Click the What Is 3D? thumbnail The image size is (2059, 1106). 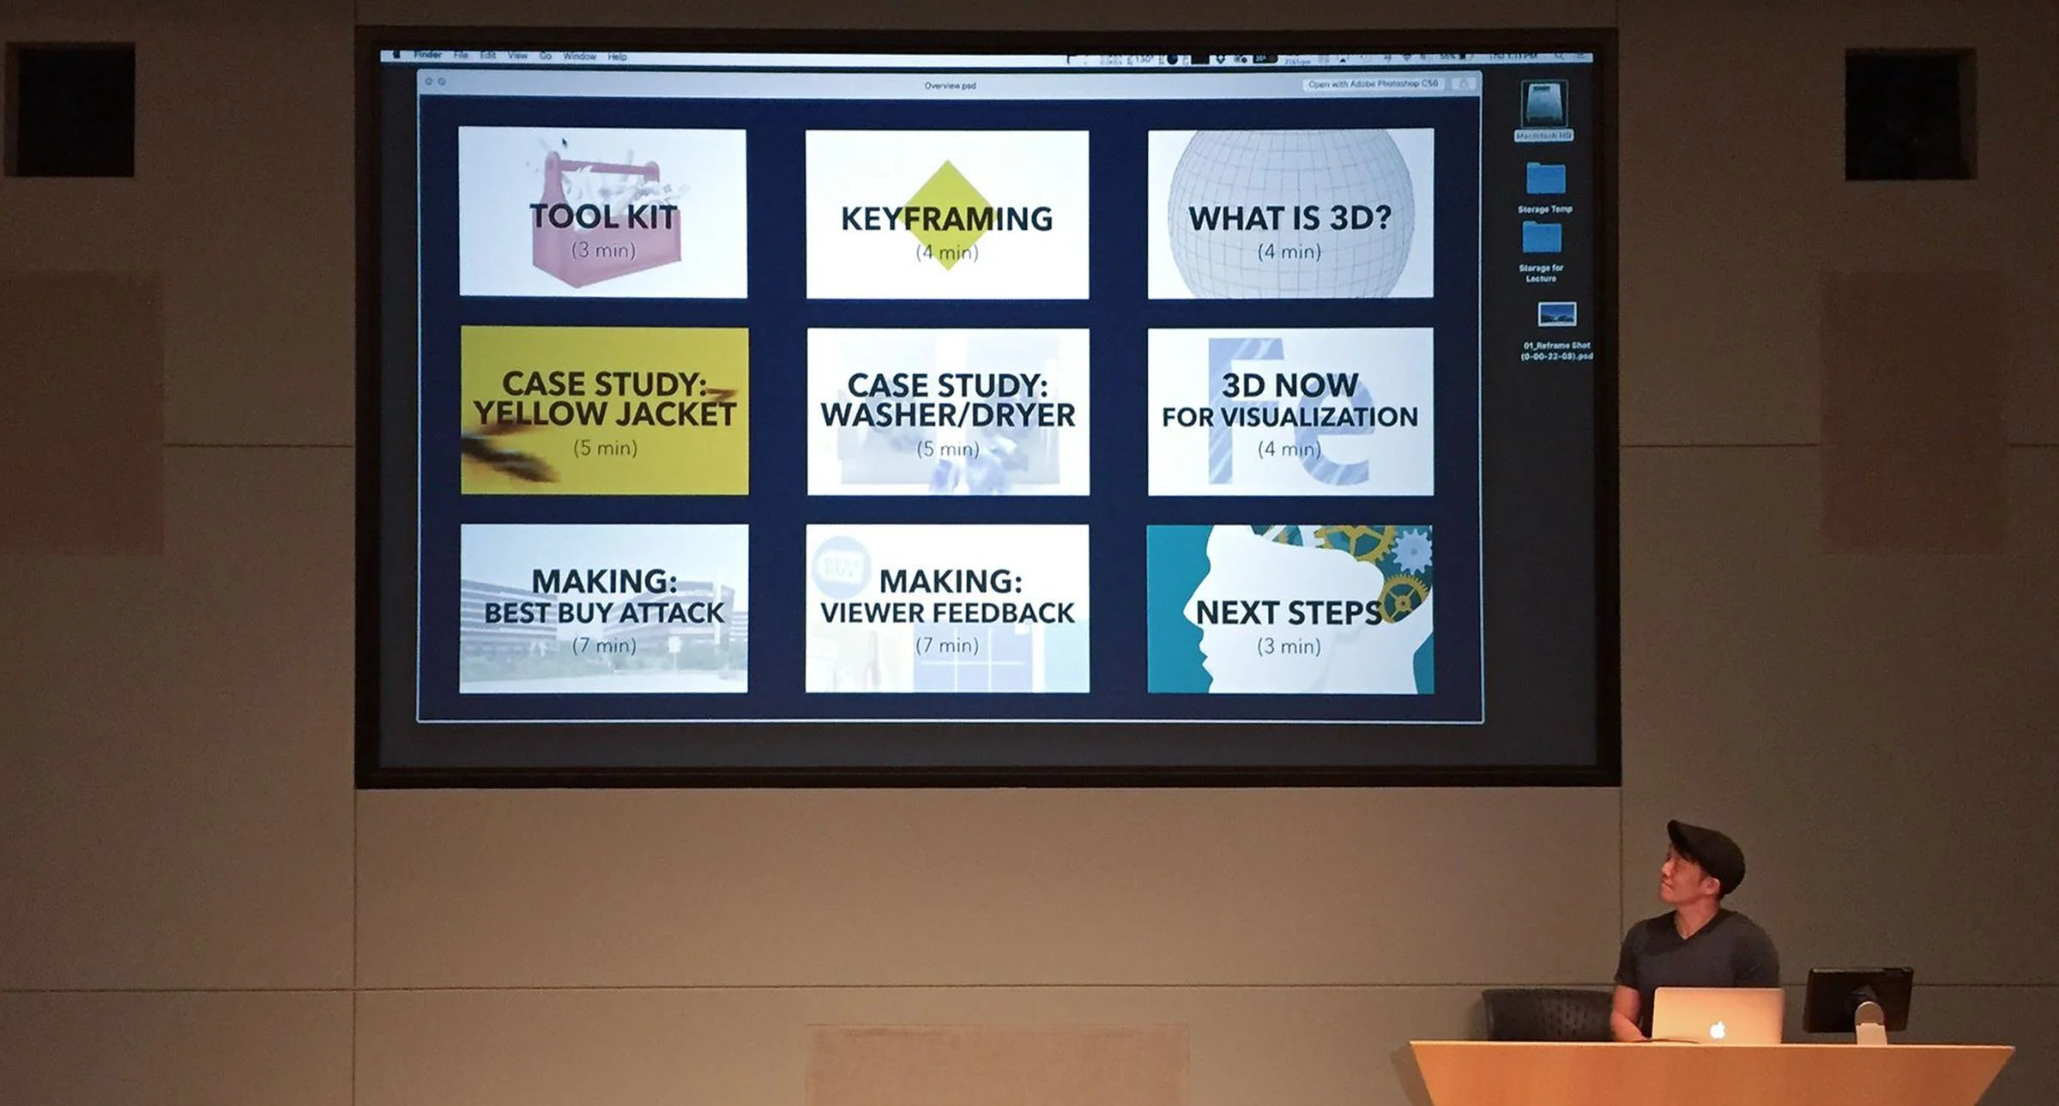coord(1290,214)
